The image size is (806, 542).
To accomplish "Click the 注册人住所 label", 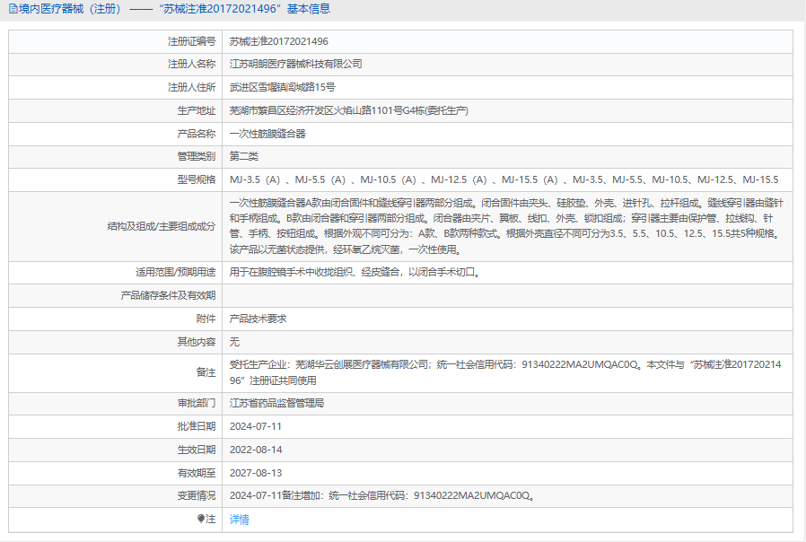I will click(x=192, y=87).
